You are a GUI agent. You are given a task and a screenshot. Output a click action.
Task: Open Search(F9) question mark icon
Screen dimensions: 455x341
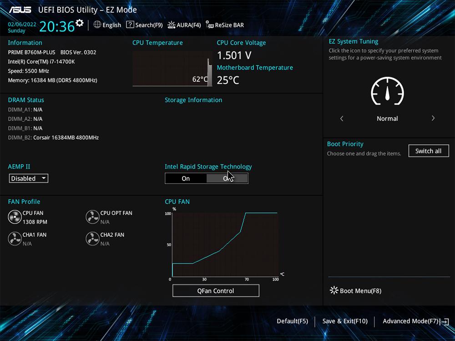[130, 25]
